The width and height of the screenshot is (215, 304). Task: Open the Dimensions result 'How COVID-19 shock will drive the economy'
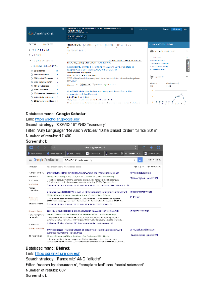click(x=100, y=93)
